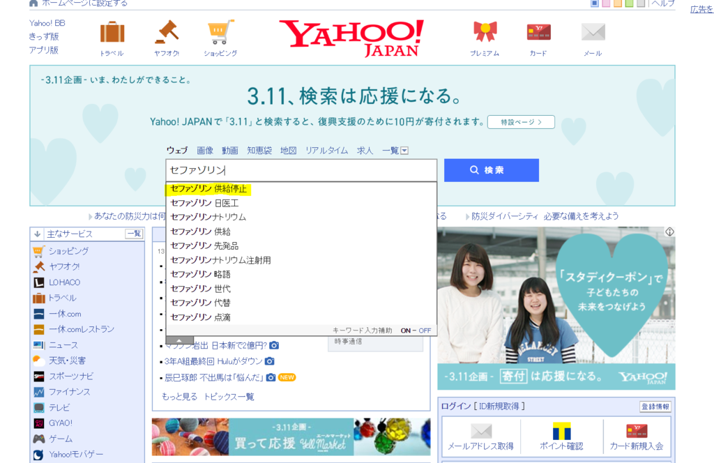
Task: Click 一覧 button in 主なサービス header
Action: 135,234
